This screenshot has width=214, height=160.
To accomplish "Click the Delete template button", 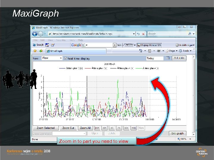I will click(112, 133).
